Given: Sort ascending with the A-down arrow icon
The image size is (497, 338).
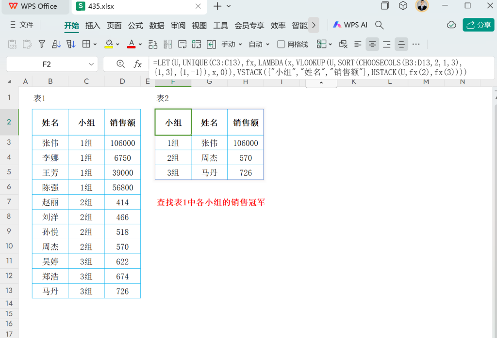Looking at the screenshot, I should [56, 44].
